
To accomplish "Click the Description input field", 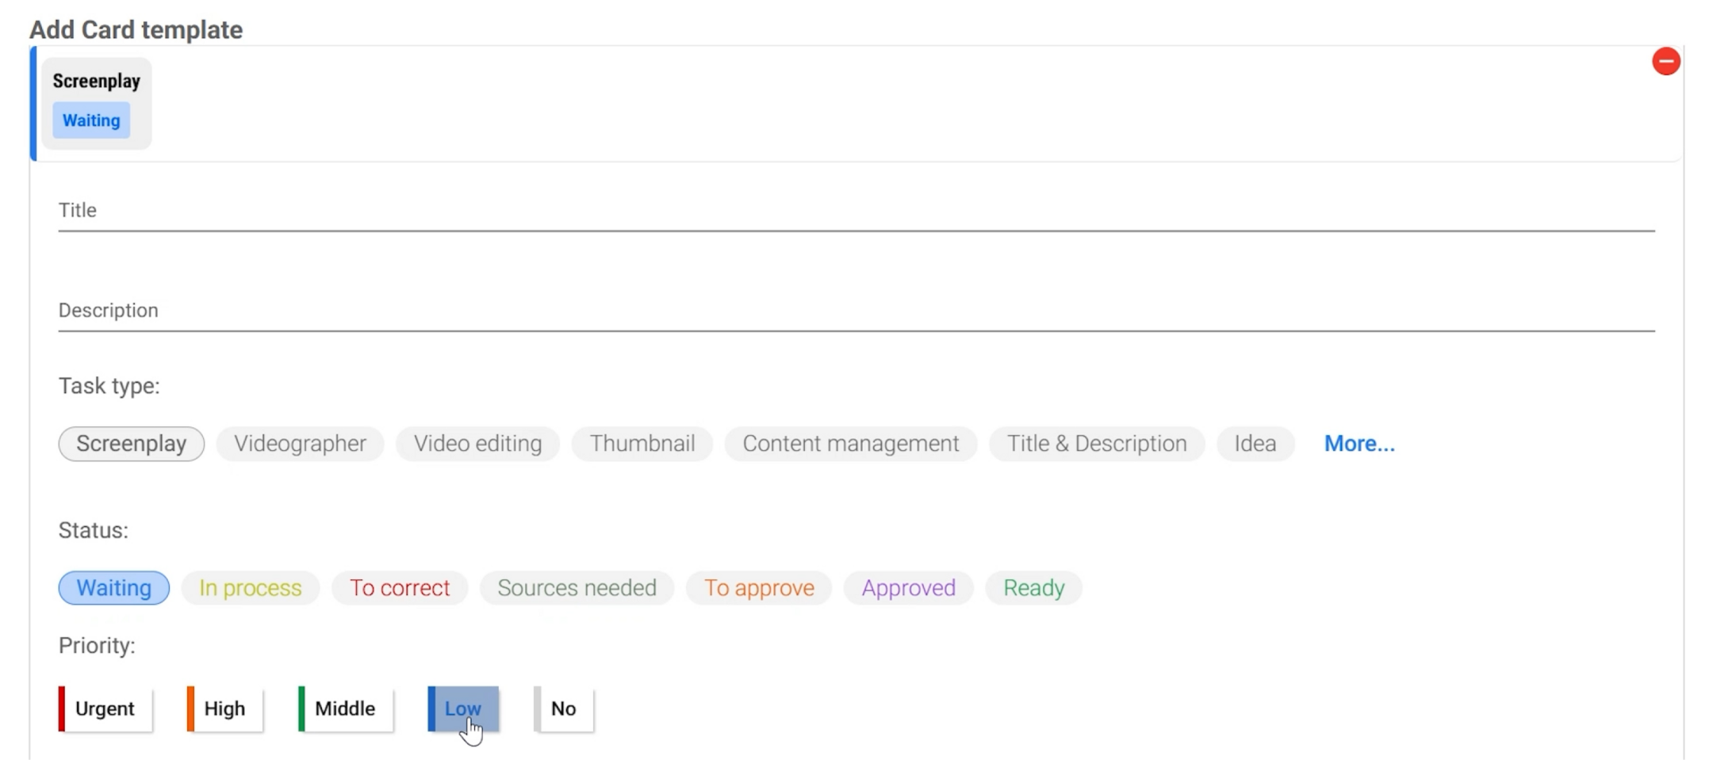I will 855,311.
